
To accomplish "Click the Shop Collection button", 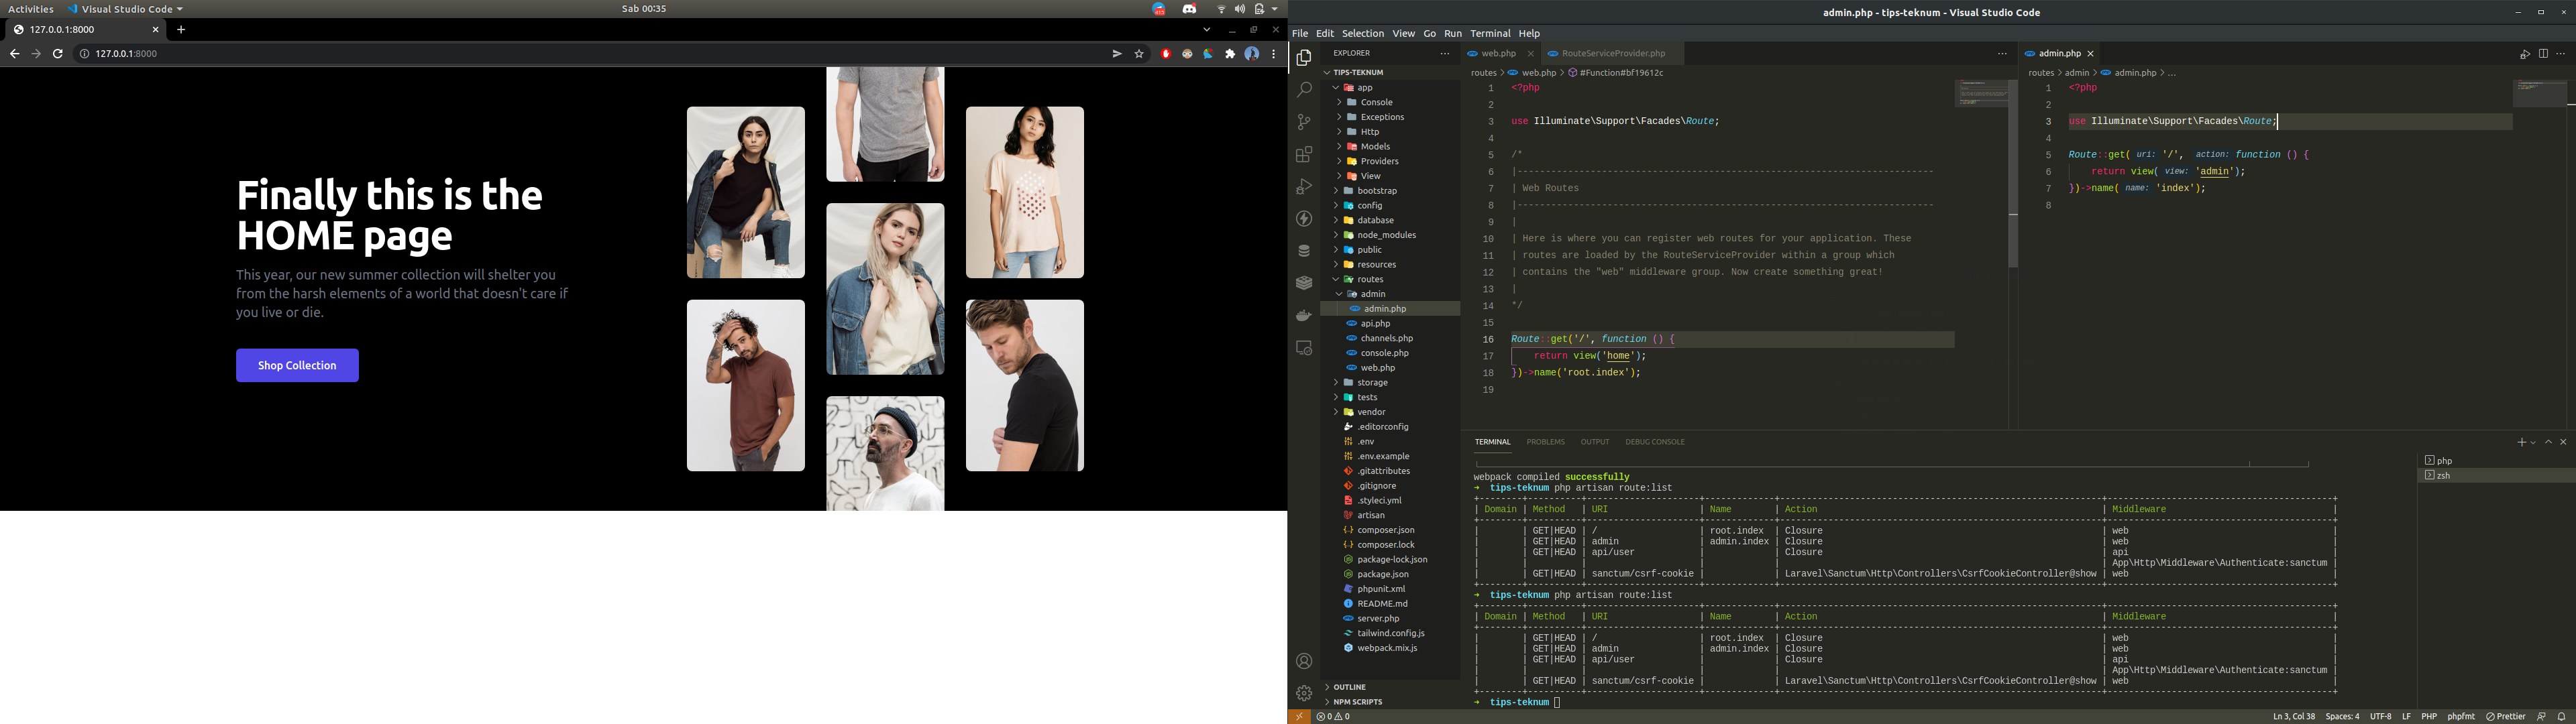I will click(x=297, y=365).
